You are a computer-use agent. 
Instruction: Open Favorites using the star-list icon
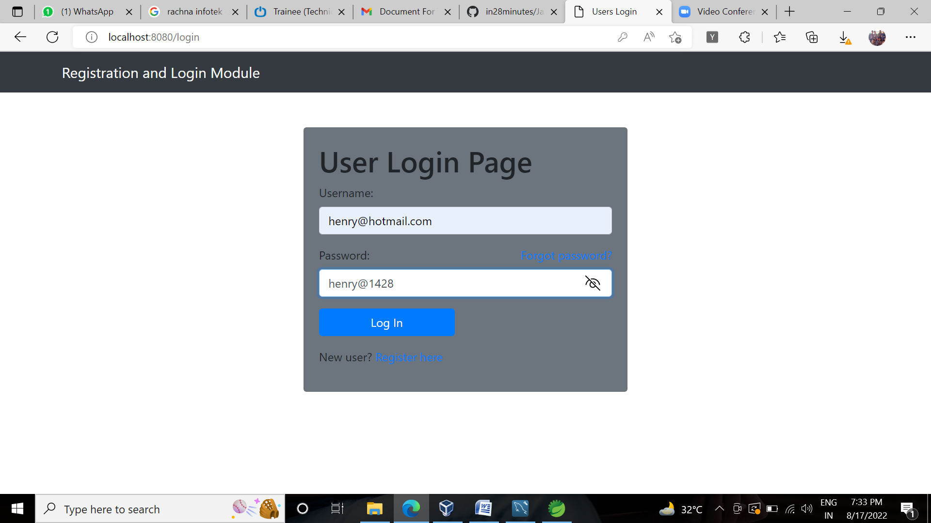pyautogui.click(x=780, y=37)
